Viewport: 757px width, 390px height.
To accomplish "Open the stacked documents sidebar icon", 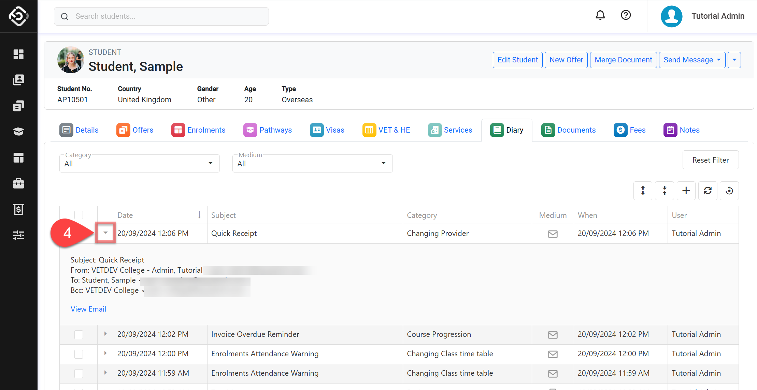I will 18,106.
